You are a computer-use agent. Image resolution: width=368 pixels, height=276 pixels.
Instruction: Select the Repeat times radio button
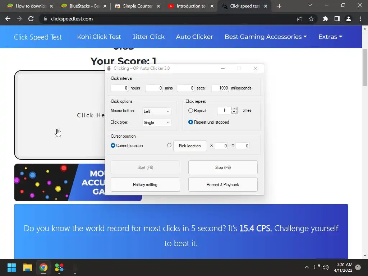point(190,111)
